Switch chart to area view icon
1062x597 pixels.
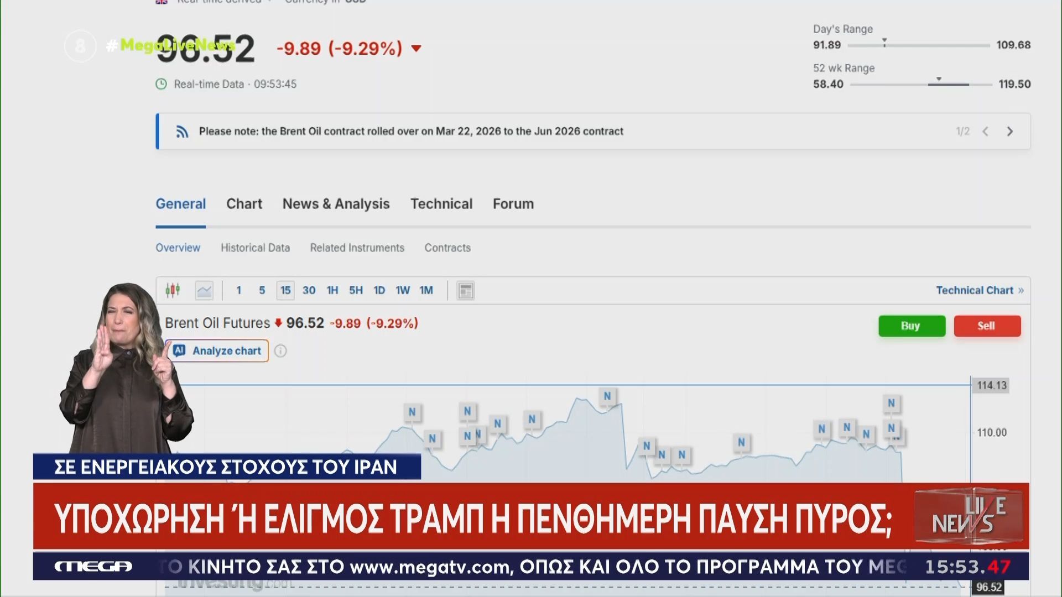[204, 290]
